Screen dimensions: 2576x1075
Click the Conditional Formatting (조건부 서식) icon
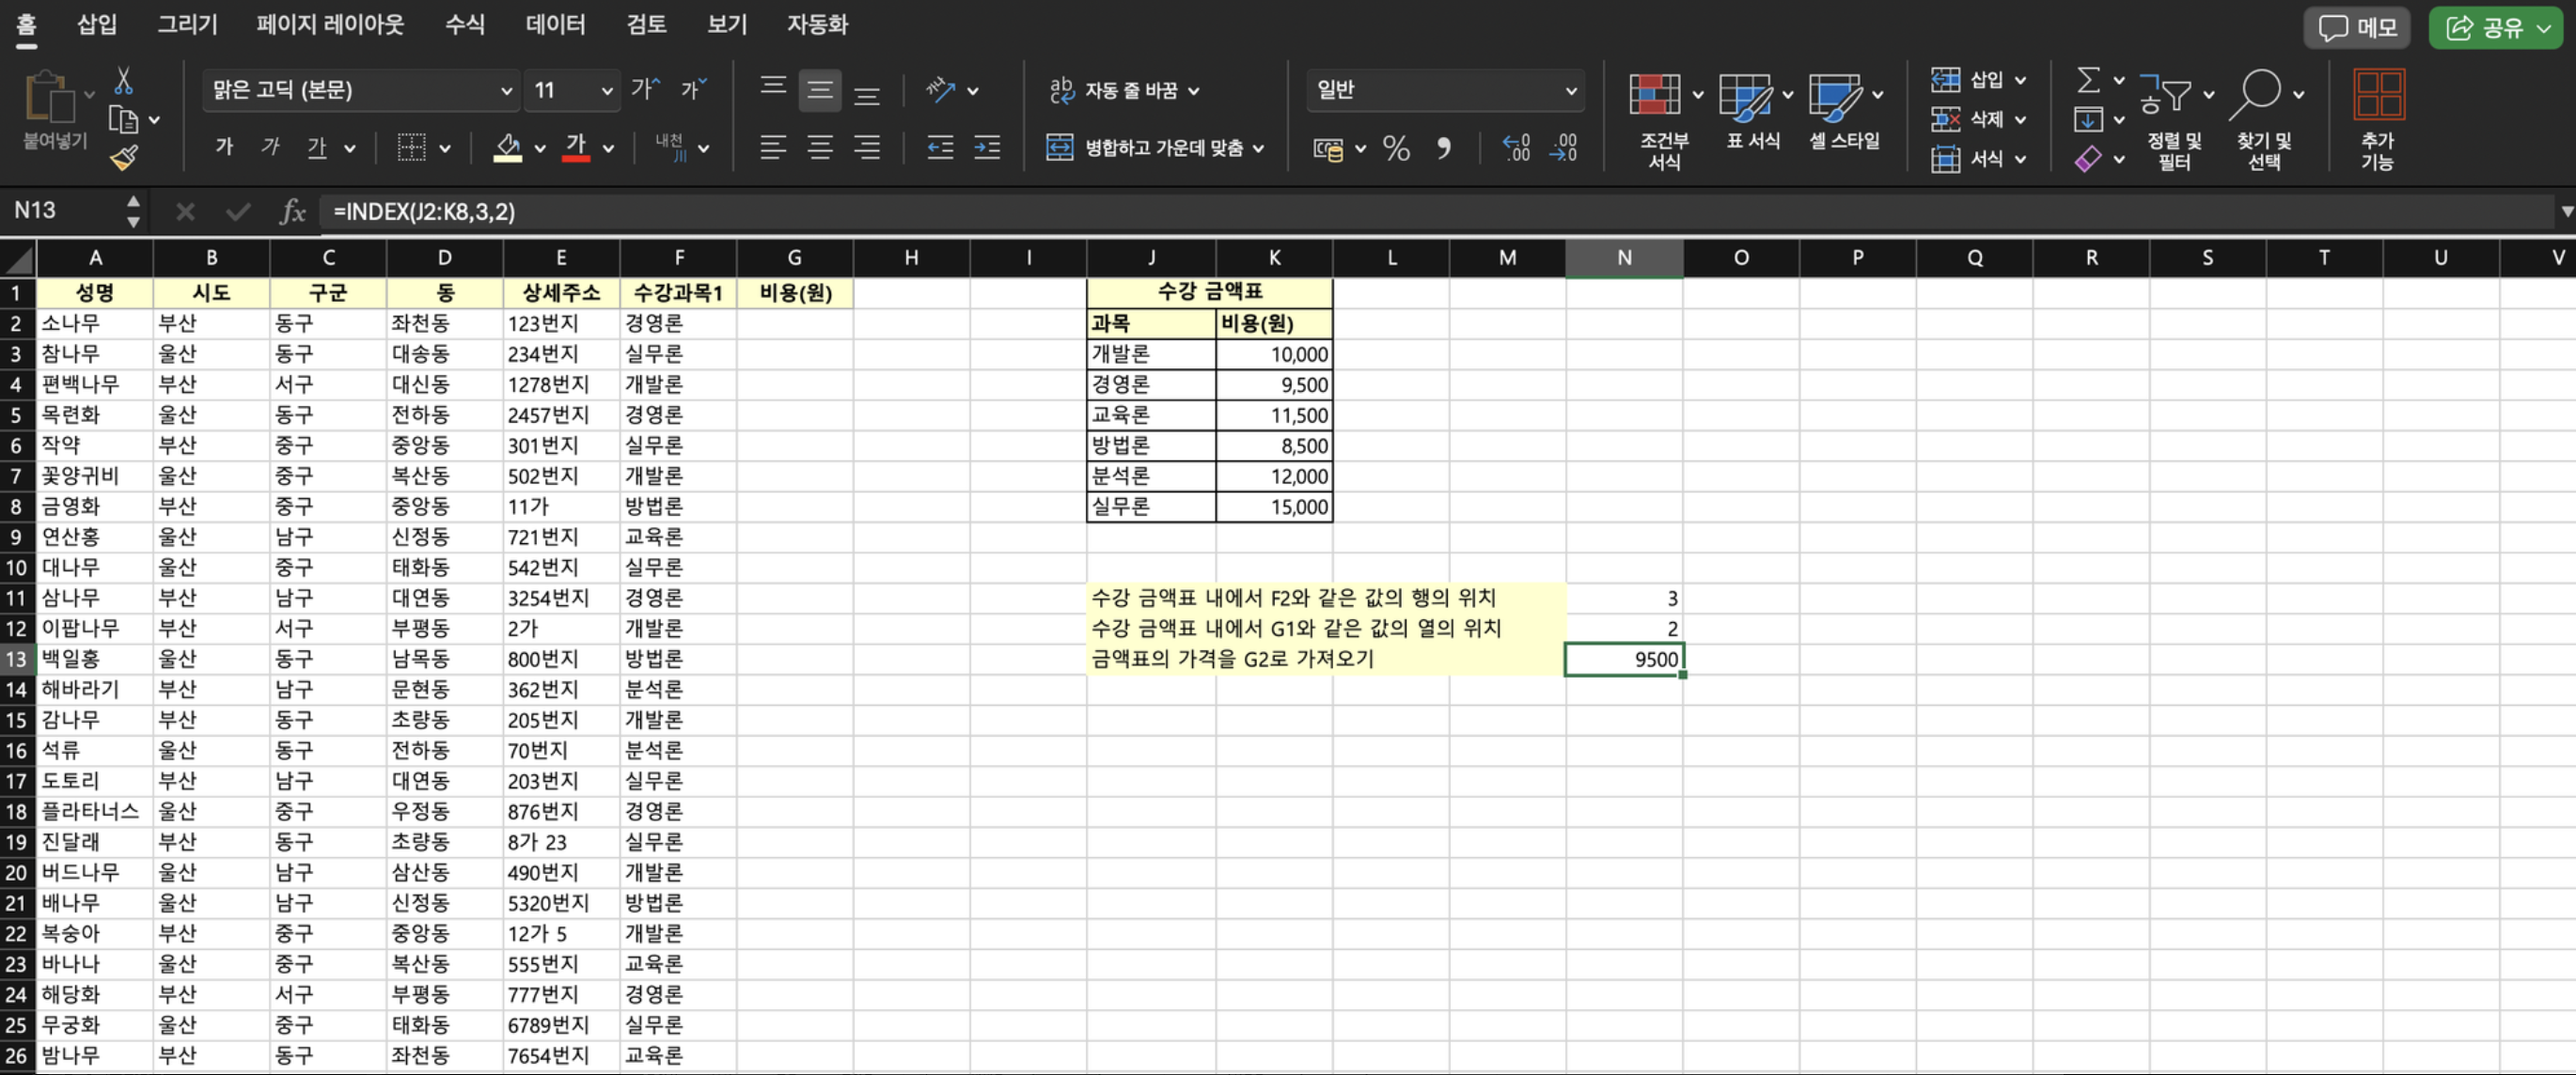1655,96
